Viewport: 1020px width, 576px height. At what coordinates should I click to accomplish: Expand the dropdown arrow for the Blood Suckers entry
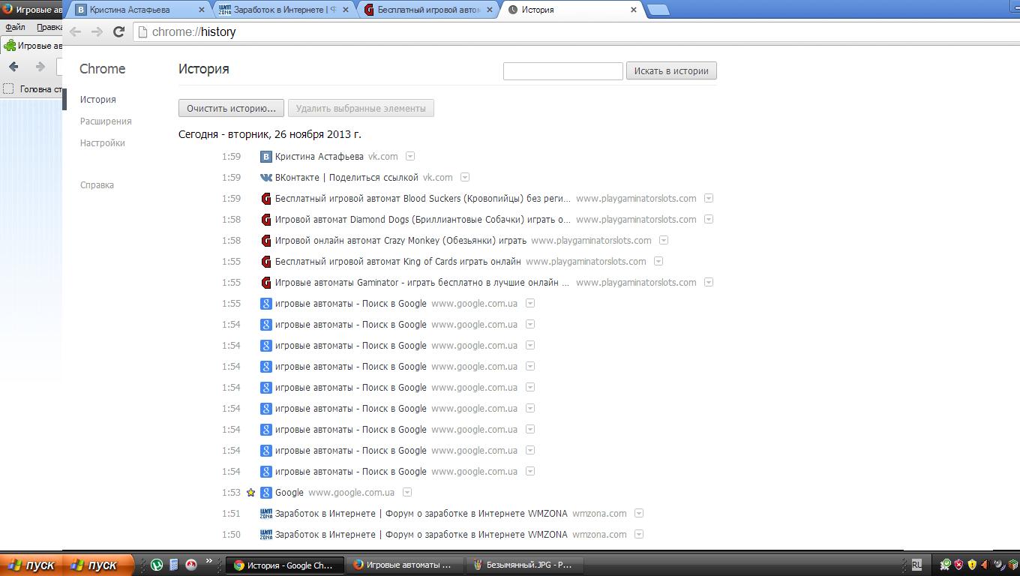(x=709, y=198)
